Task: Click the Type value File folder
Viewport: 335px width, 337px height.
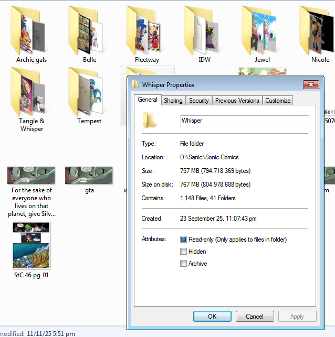Action: pyautogui.click(x=192, y=144)
